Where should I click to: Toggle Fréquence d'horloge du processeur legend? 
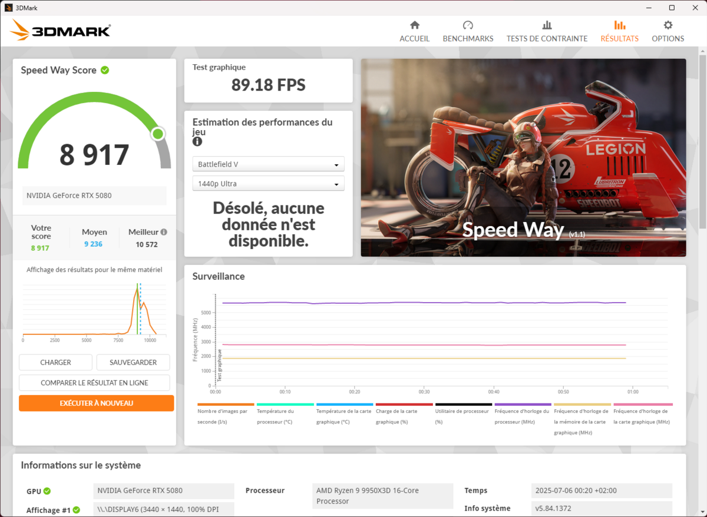(523, 414)
